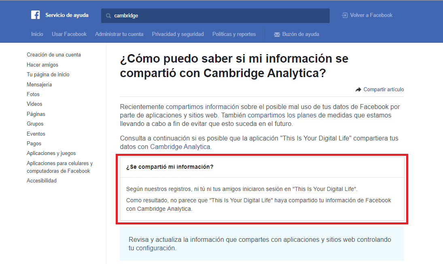Click the 'Revisa y actualiza la información' text
Screen dimensions: 443x264
(260, 244)
